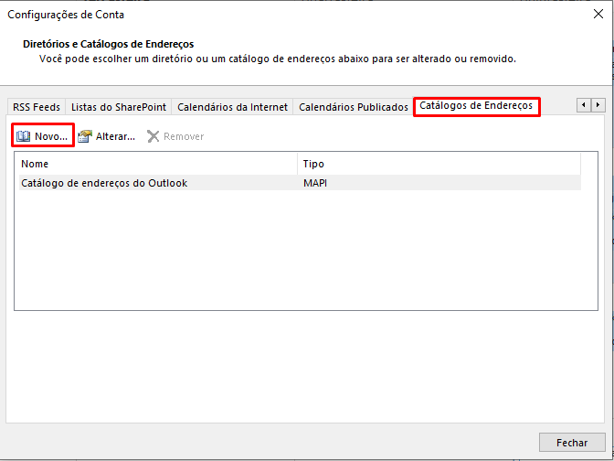614x461 pixels.
Task: Click the Configurações de Conta title bar
Action: point(274,14)
